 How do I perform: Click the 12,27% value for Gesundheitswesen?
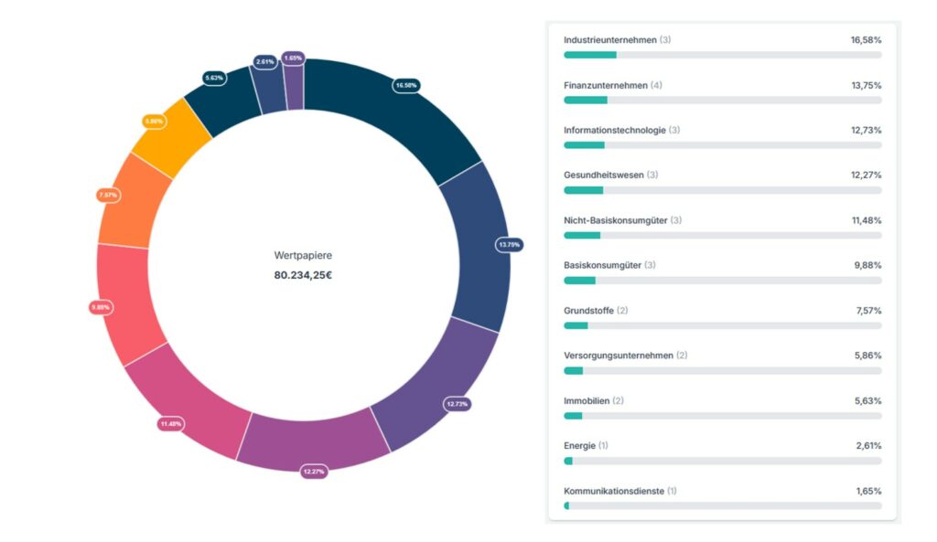point(866,175)
